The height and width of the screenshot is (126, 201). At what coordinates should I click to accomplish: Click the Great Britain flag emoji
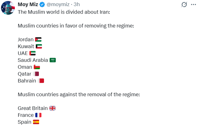52,108
